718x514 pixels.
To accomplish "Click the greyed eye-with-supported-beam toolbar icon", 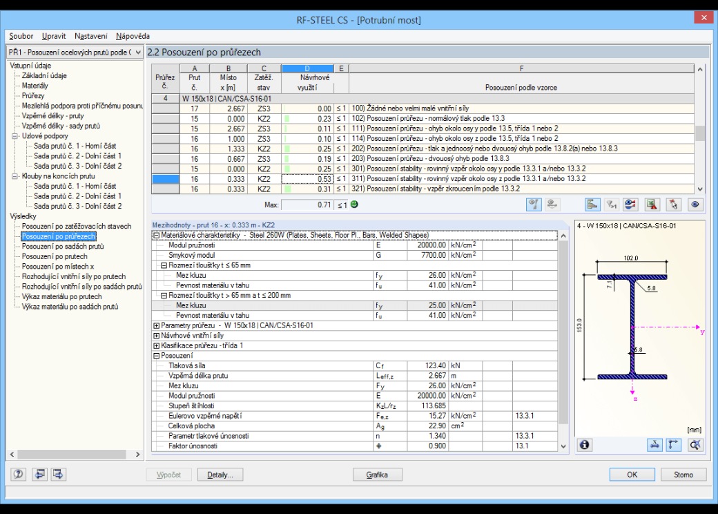I will pyautogui.click(x=552, y=204).
